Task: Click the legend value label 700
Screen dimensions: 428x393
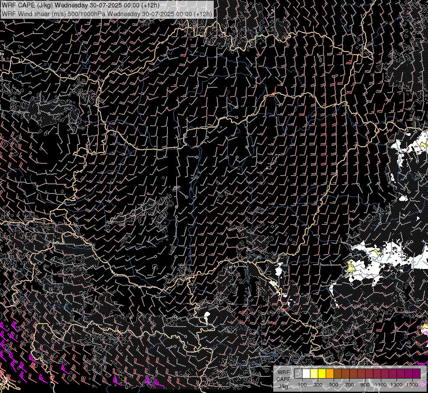Action: pos(349,385)
